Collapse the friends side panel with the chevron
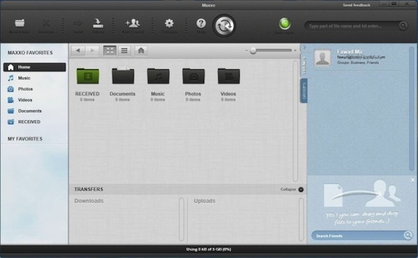The width and height of the screenshot is (418, 258). (x=304, y=47)
